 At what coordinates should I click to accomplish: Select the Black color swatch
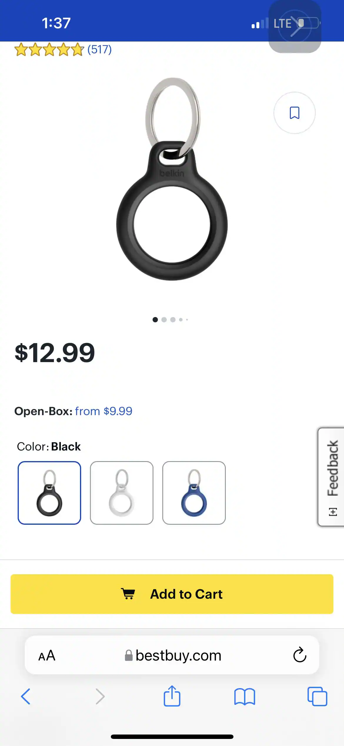pos(49,493)
